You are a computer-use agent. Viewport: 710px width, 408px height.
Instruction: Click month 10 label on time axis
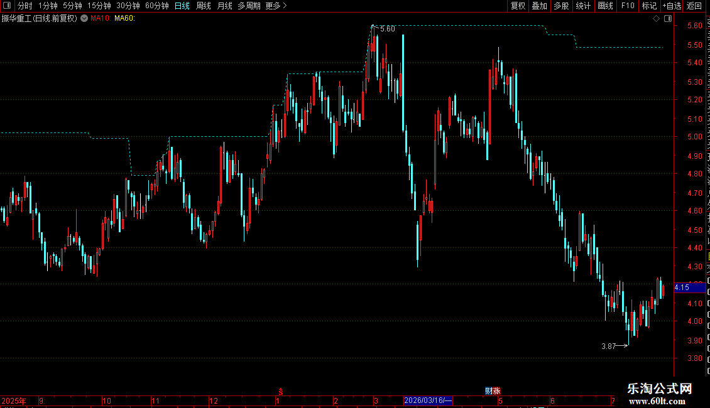tap(107, 400)
